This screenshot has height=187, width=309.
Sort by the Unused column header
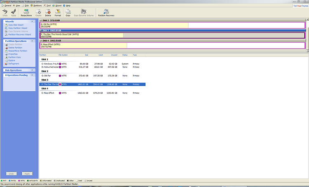point(110,55)
